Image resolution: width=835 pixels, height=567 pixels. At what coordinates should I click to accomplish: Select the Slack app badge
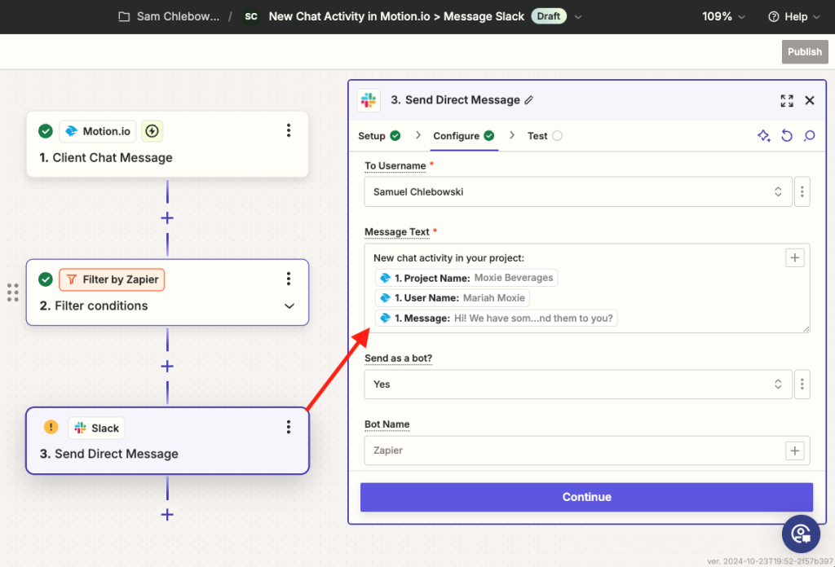(x=96, y=428)
